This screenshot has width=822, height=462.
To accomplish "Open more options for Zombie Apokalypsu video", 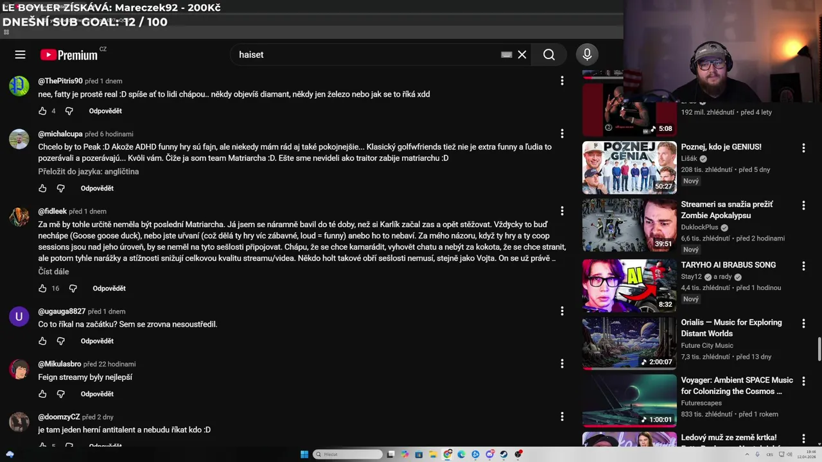I will pos(803,206).
